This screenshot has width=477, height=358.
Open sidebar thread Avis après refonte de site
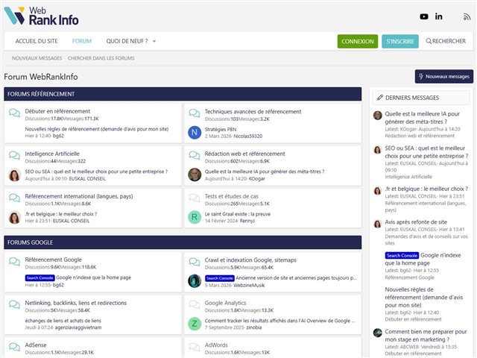click(x=416, y=222)
